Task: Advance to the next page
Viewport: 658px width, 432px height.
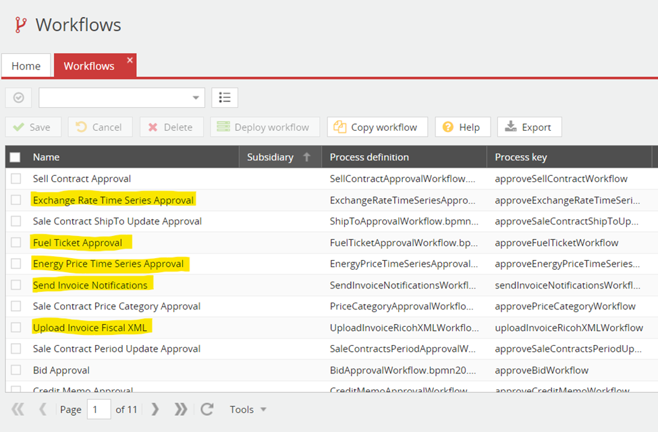Action: [x=155, y=409]
